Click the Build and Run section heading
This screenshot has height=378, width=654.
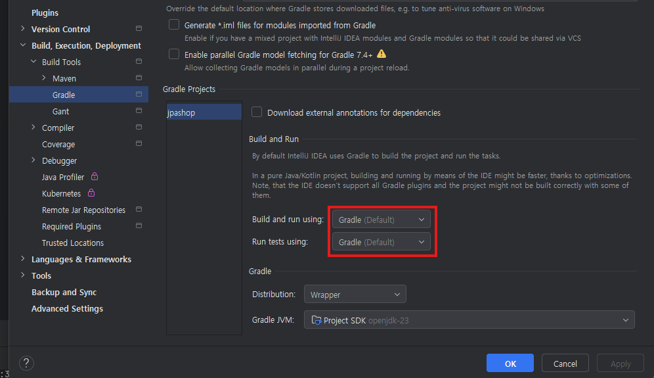coord(274,139)
